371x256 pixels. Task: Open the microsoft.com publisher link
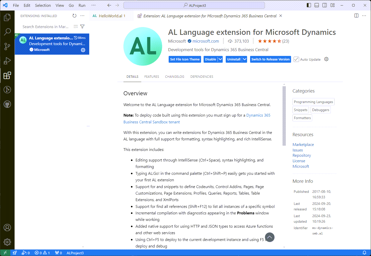206,41
